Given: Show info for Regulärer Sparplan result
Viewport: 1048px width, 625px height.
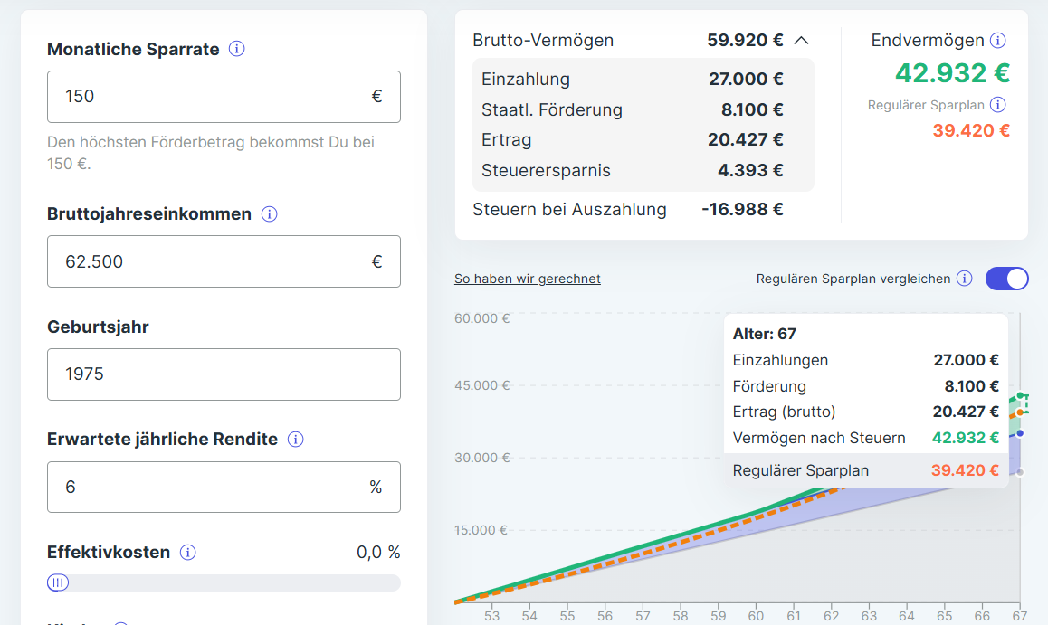Looking at the screenshot, I should [998, 105].
